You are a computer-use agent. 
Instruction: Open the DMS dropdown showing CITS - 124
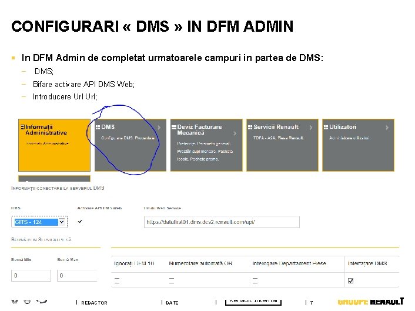(x=39, y=222)
